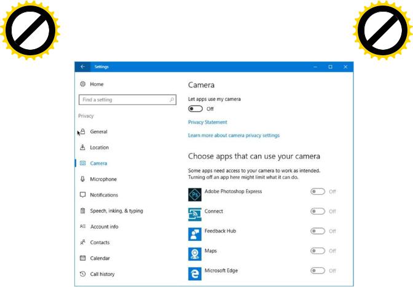Image resolution: width=413 pixels, height=287 pixels.
Task: Click the Microsoft Edge app icon
Action: coord(195,274)
